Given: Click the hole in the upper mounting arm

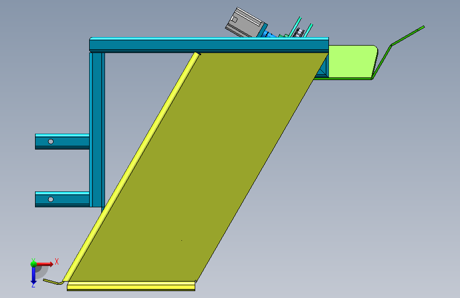Looking at the screenshot, I should tap(51, 142).
